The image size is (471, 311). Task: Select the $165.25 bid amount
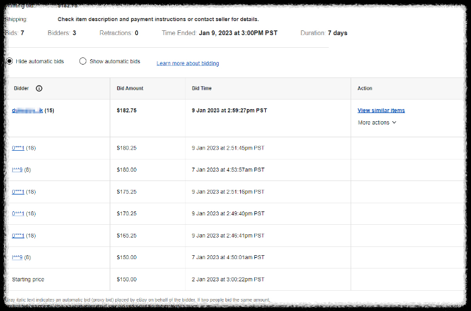coord(126,236)
